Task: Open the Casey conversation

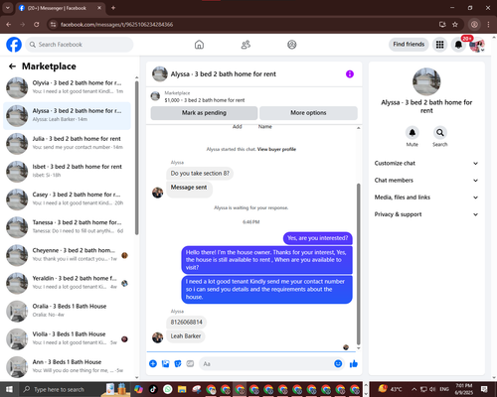Action: tap(67, 199)
